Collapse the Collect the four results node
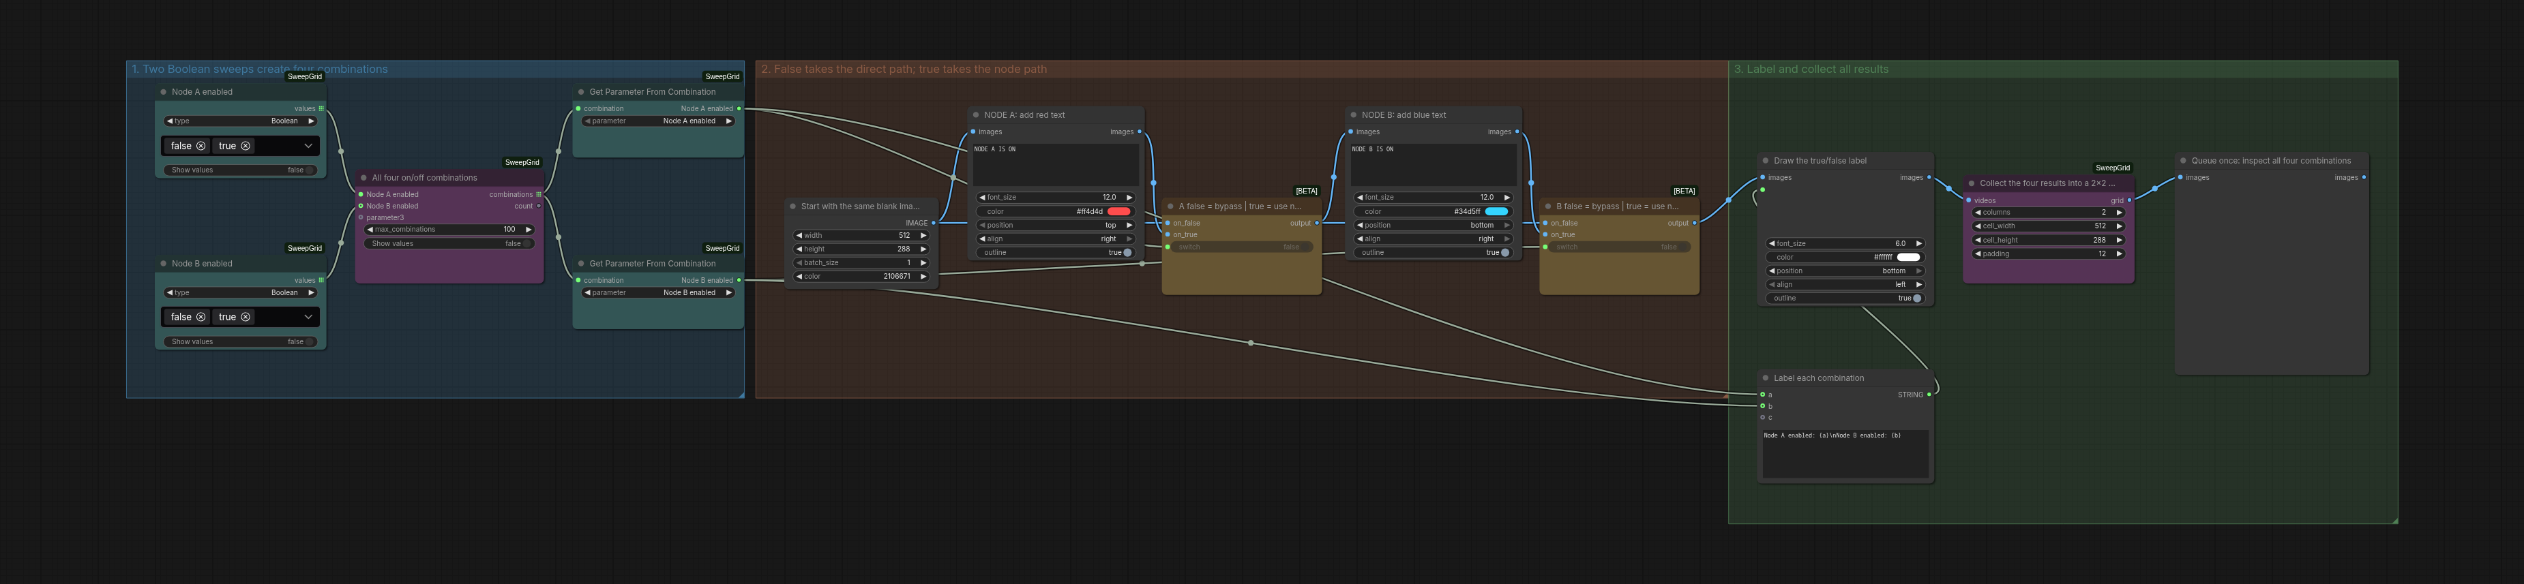The image size is (2524, 584). [1972, 183]
